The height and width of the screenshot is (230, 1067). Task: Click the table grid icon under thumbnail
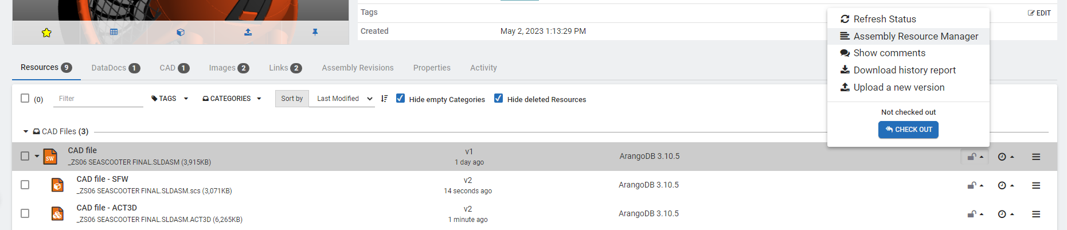[114, 33]
